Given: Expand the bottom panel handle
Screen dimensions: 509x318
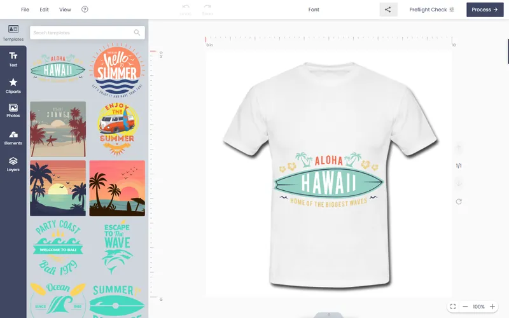Looking at the screenshot, I should [328, 315].
